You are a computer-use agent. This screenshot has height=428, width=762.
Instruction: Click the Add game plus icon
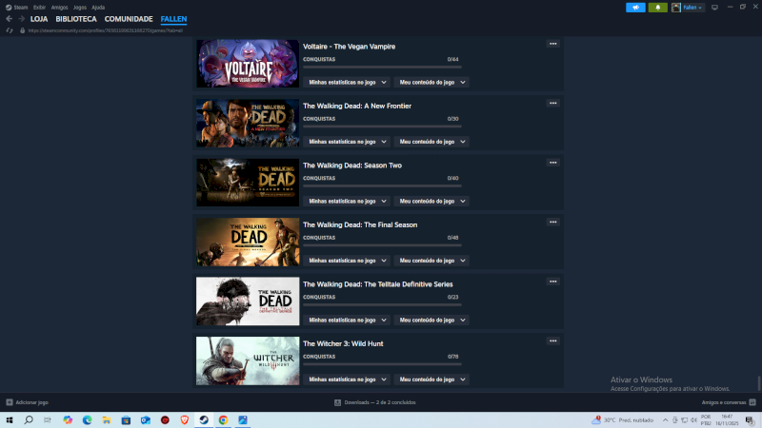pyautogui.click(x=10, y=402)
